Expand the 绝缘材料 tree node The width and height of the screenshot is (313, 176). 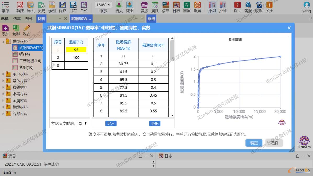coord(3,107)
